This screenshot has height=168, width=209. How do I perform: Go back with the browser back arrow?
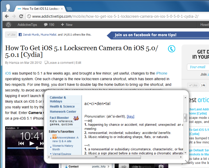pyautogui.click(x=7, y=16)
